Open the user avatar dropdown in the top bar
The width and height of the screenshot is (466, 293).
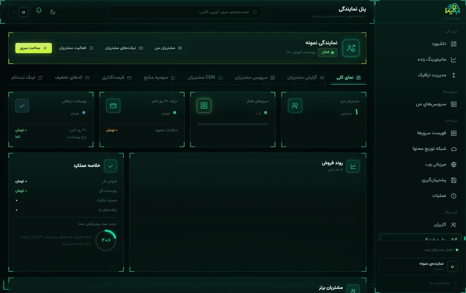pos(19,12)
